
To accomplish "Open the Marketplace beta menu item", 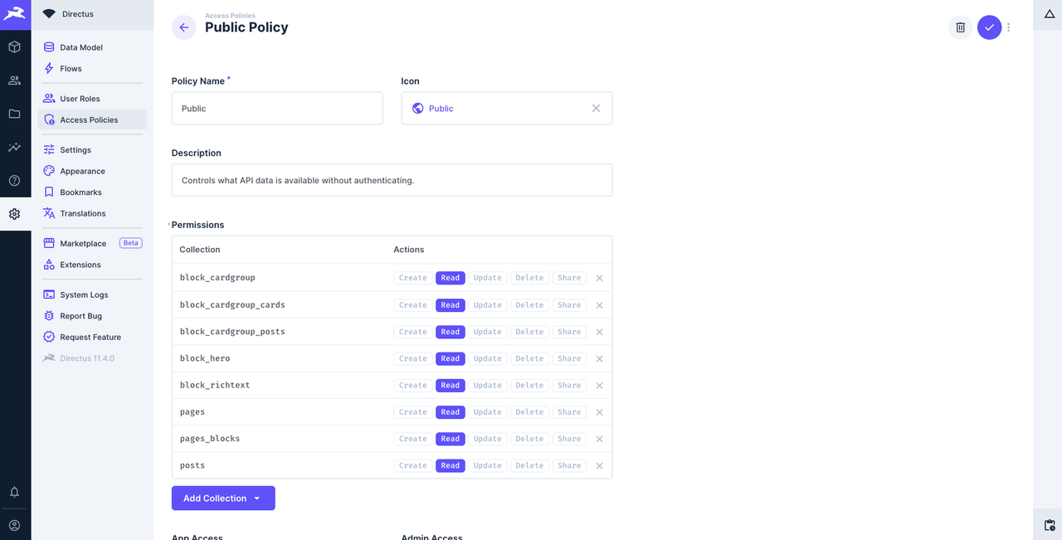I will pos(84,243).
